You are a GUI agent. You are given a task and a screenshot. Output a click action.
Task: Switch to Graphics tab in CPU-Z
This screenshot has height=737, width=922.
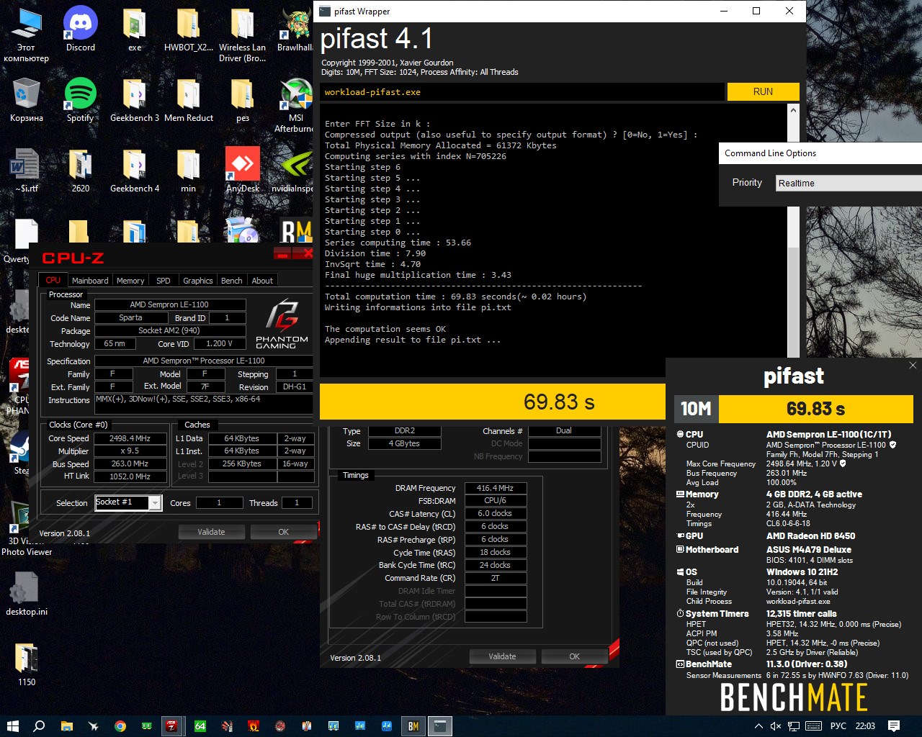tap(198, 281)
